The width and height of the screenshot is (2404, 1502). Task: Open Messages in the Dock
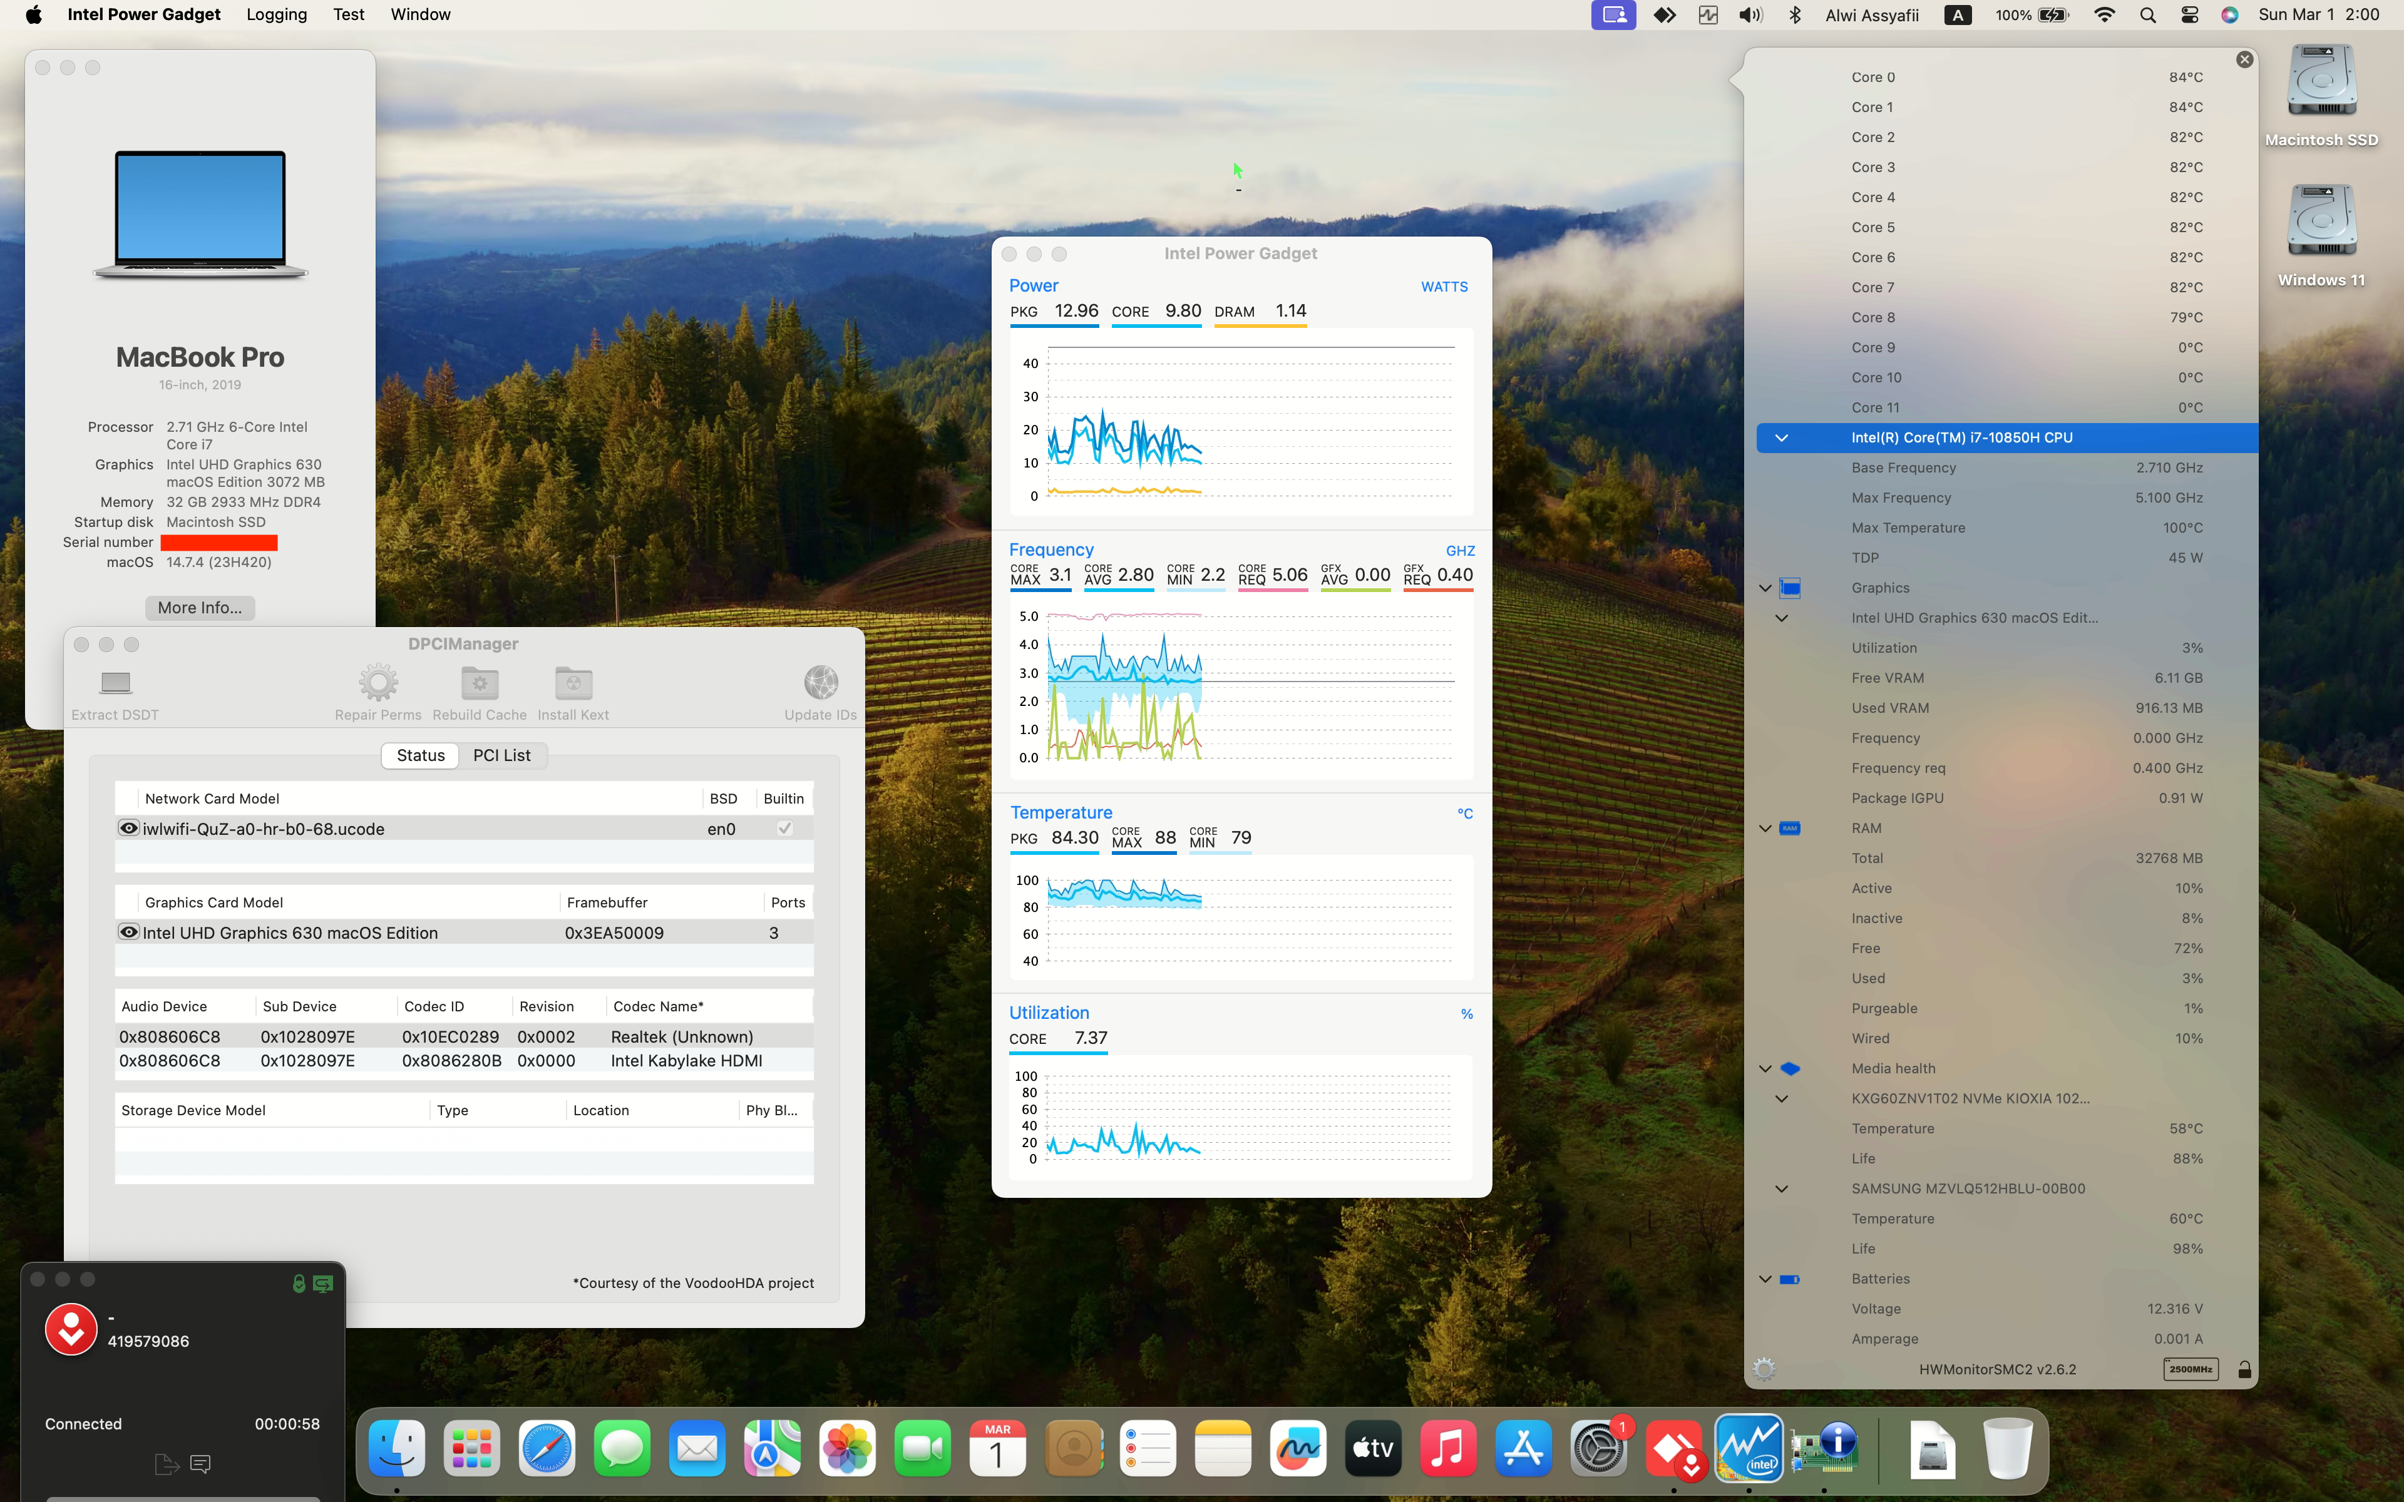coord(622,1448)
